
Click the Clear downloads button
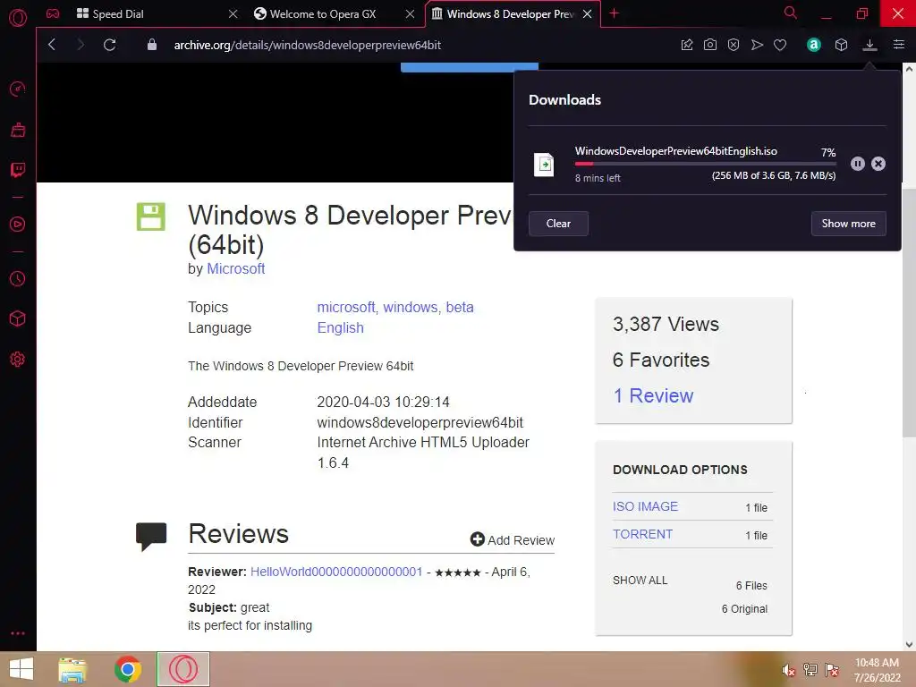click(558, 224)
